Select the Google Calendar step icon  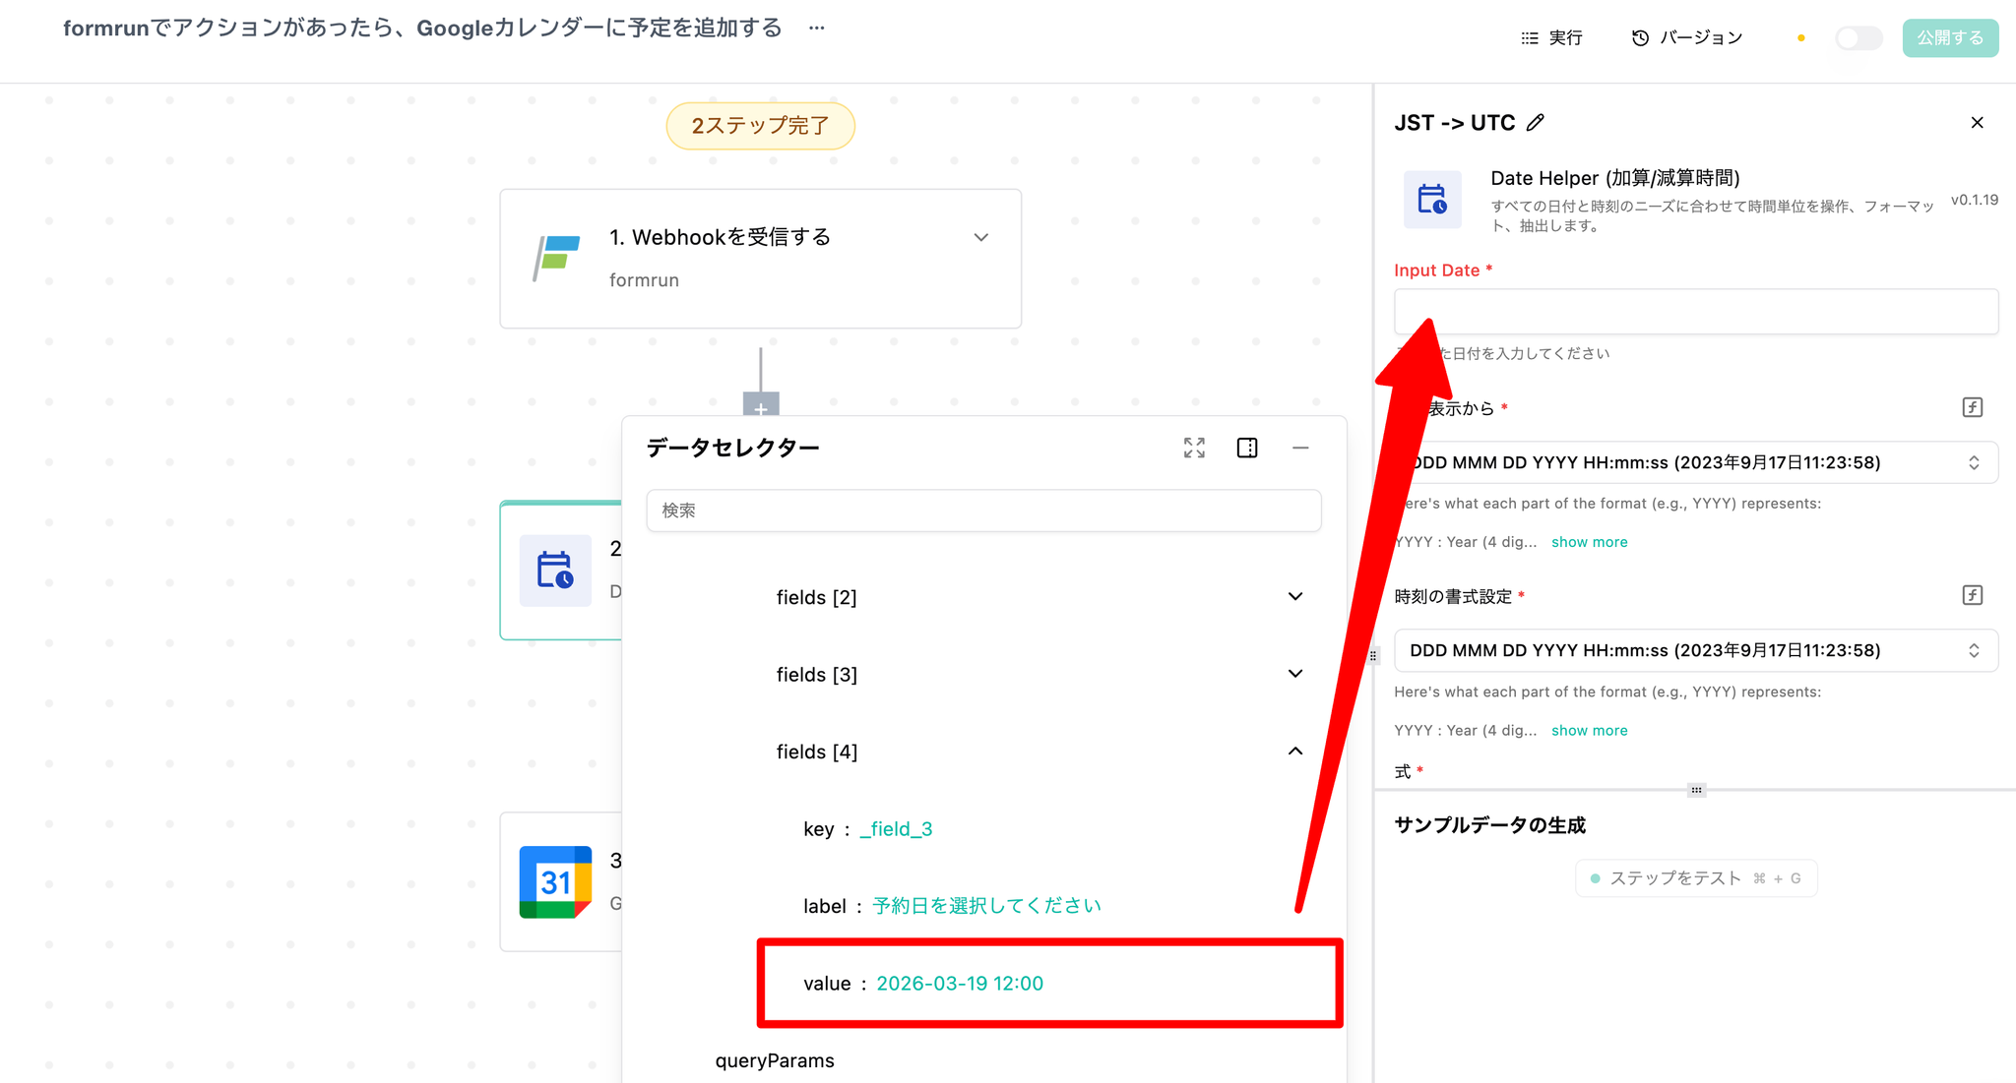[x=555, y=882]
